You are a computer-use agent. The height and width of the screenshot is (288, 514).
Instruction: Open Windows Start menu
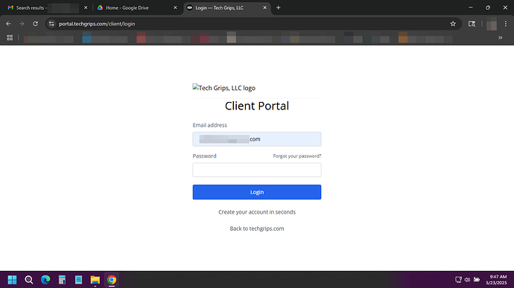click(12, 280)
